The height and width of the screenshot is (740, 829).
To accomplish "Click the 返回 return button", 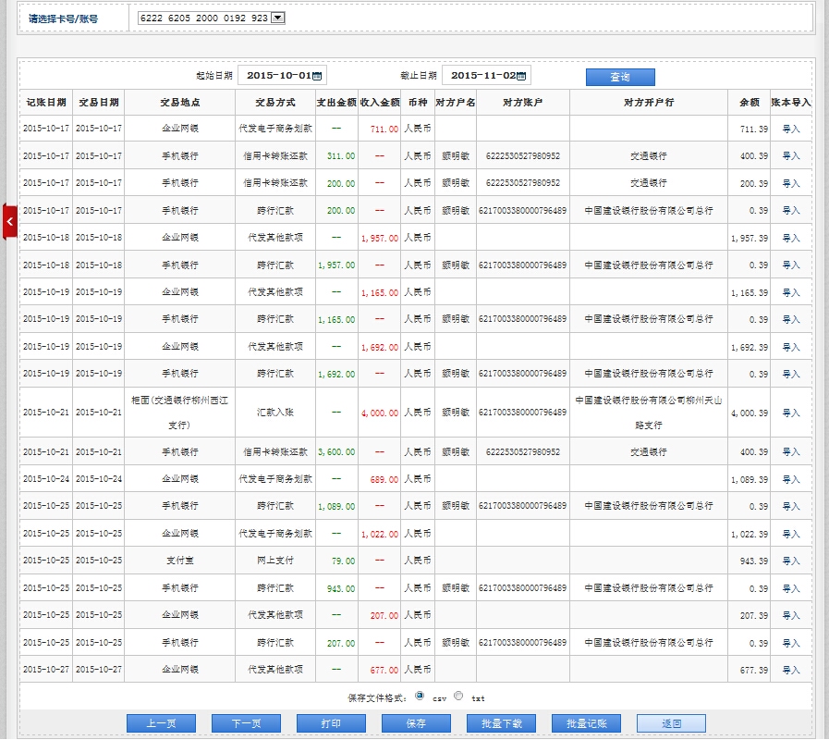I will (x=671, y=723).
